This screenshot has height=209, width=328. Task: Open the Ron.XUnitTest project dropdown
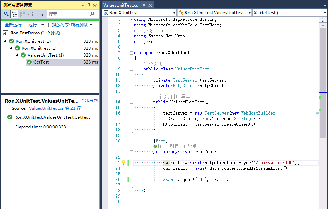[139, 13]
